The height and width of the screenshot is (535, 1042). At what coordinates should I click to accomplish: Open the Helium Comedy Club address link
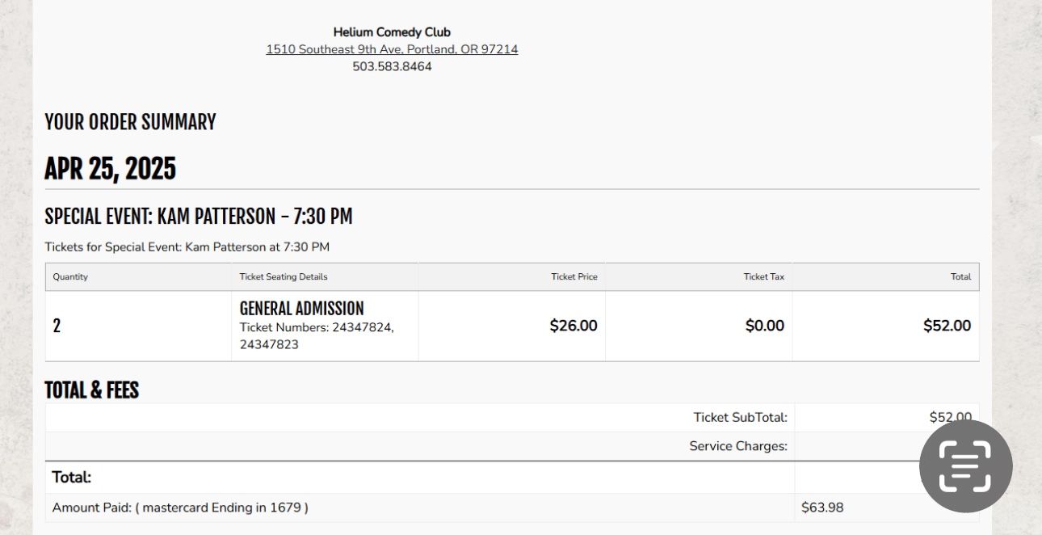click(392, 49)
